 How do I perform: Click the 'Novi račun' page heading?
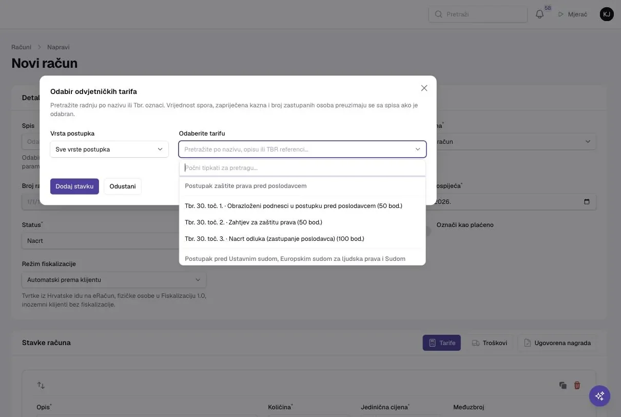point(45,63)
